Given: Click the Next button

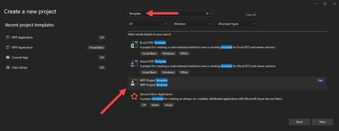Looking at the screenshot, I should click(322, 122).
